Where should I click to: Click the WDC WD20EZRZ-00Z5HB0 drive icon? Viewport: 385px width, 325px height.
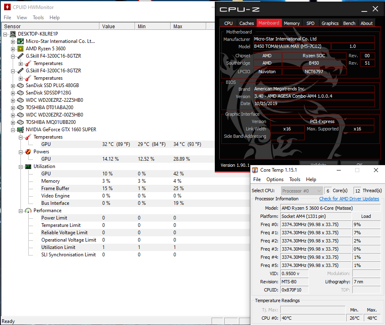[20, 115]
